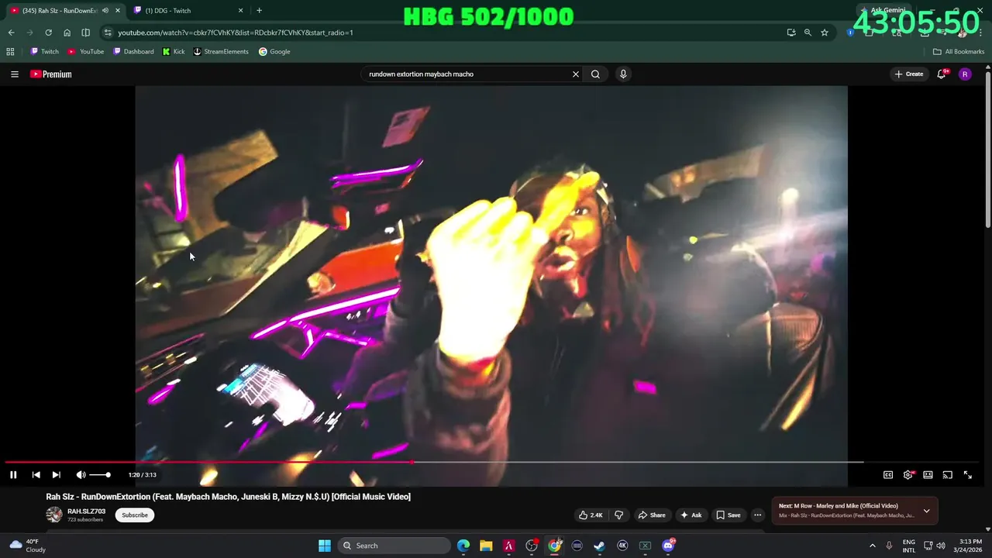Like the video with 2.4K likes
Screen dimensions: 992x558
(x=591, y=515)
